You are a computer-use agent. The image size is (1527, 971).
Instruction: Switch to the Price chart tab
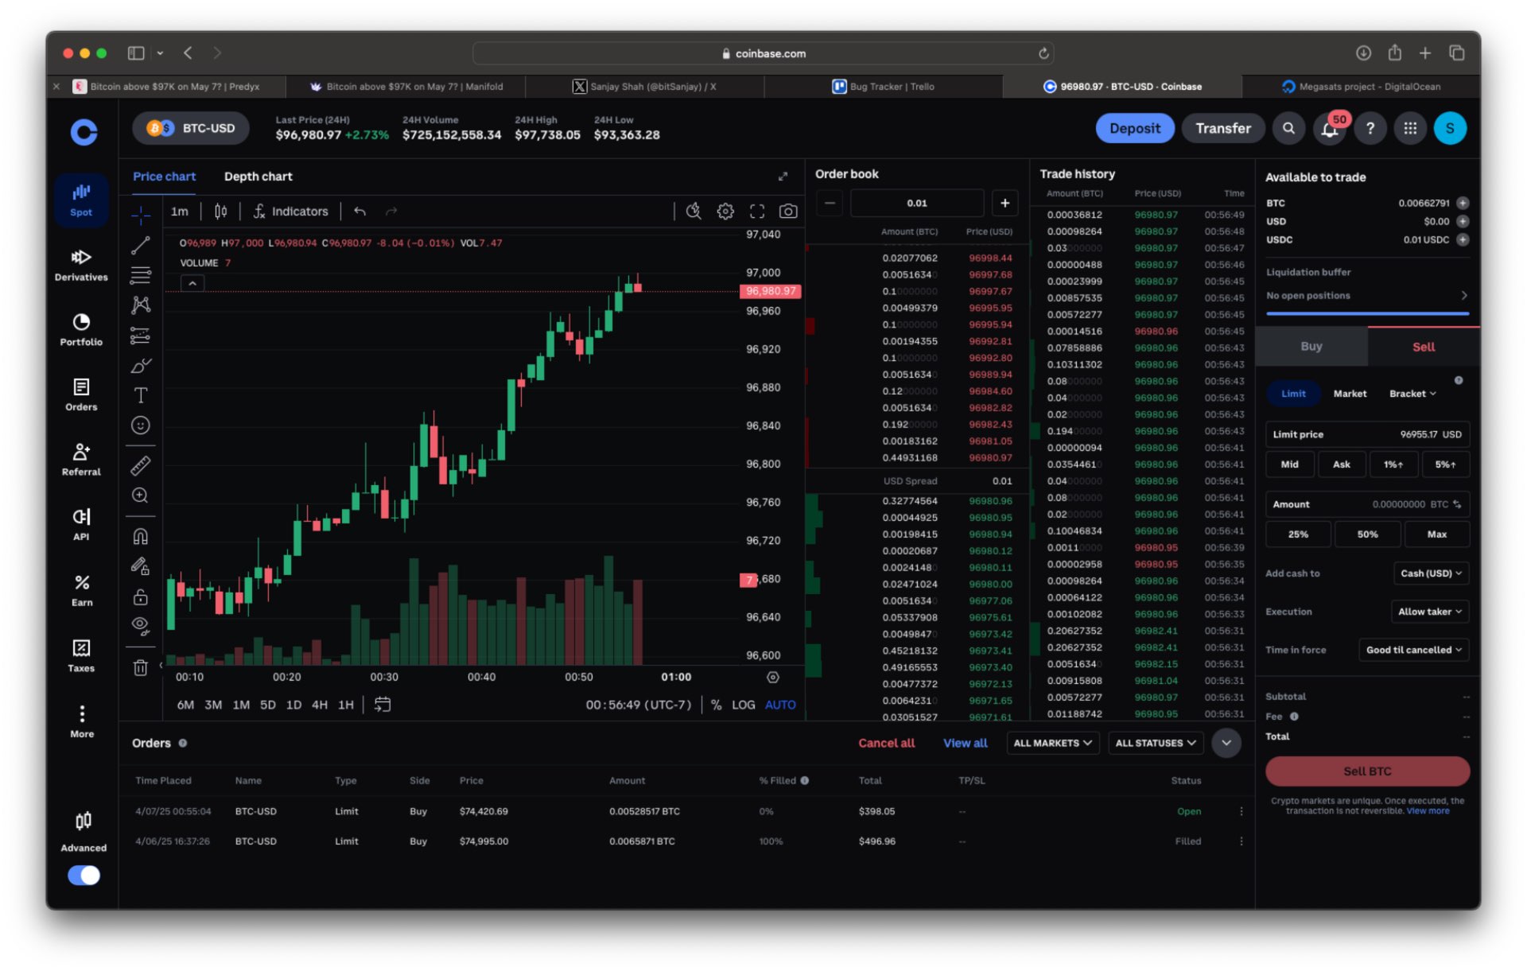coord(164,177)
